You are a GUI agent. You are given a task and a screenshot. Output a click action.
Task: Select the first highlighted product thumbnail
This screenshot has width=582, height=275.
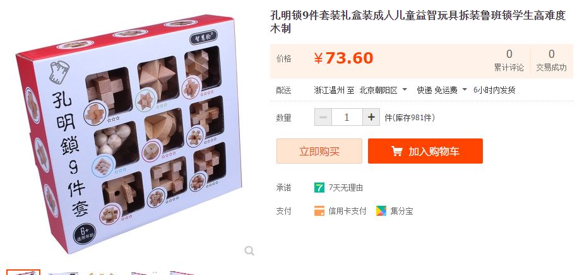pyautogui.click(x=23, y=272)
